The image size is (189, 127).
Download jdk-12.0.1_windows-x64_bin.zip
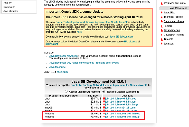(x=122, y=117)
